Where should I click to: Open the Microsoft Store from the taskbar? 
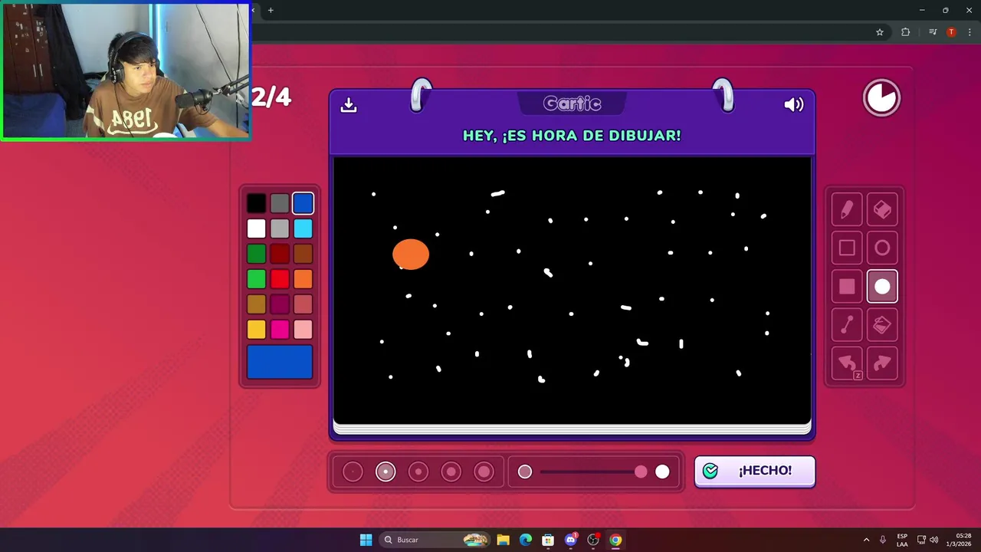point(548,540)
